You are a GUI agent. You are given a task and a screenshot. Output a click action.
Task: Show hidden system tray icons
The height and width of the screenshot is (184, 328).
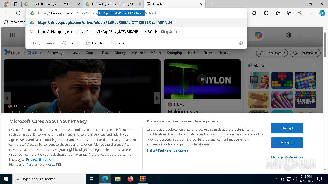(x=276, y=179)
